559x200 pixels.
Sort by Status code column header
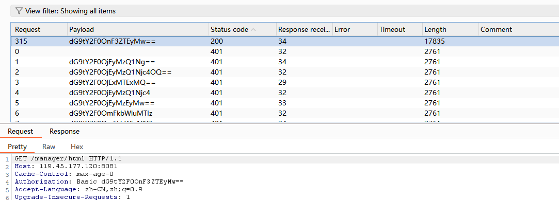click(243, 29)
